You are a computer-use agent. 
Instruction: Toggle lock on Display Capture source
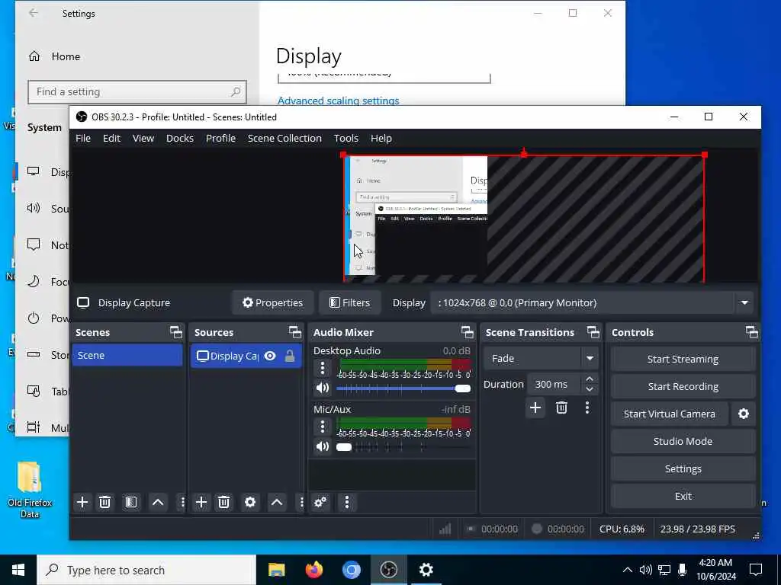point(289,356)
